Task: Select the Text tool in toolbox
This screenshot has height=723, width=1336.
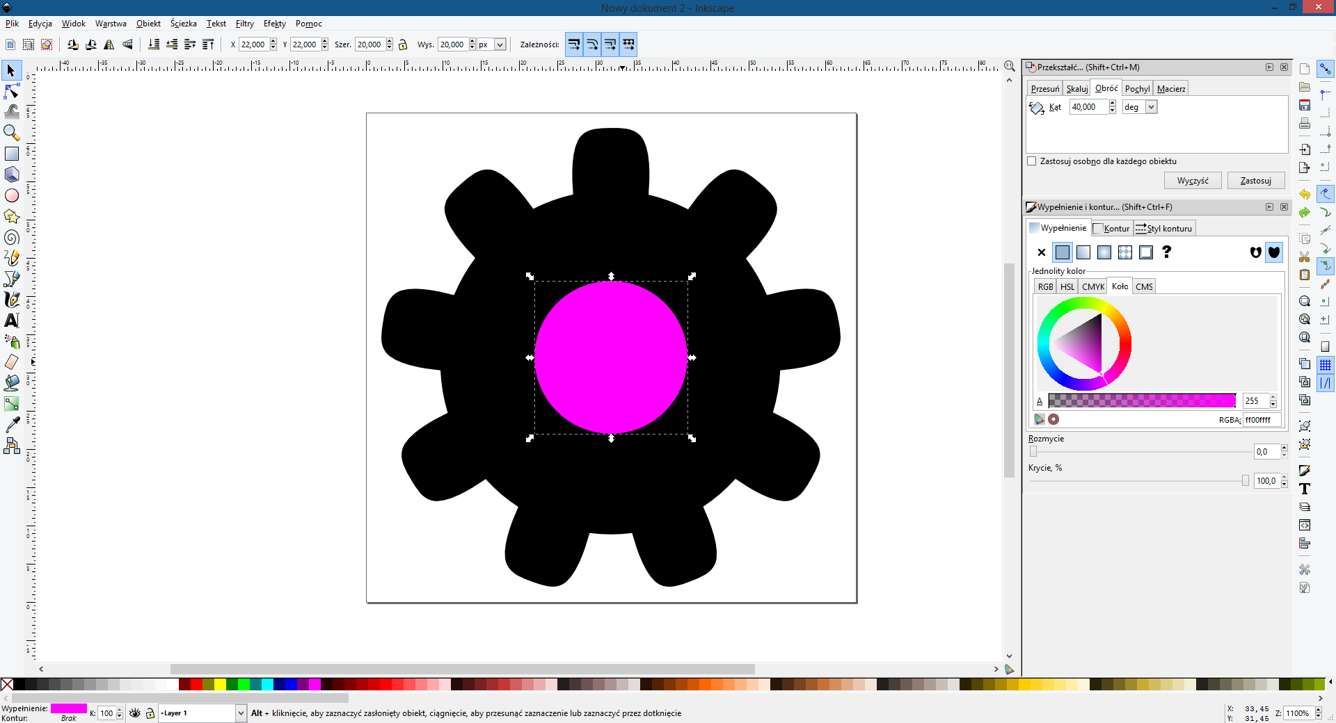Action: coord(12,320)
